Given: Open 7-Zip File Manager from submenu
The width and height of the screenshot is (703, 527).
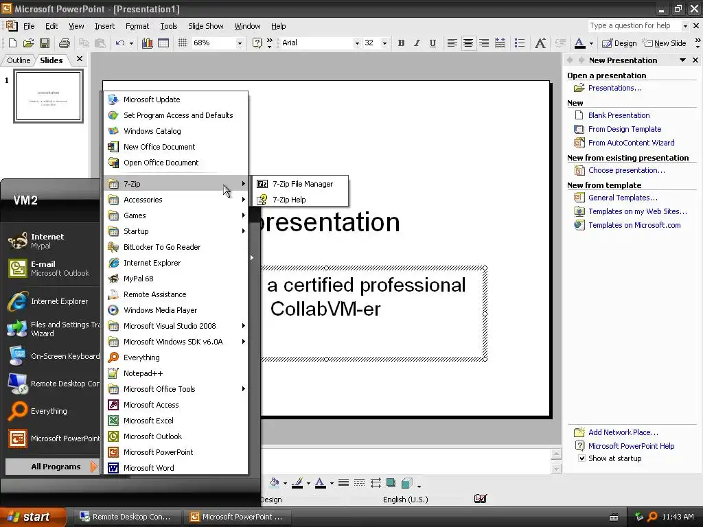Looking at the screenshot, I should tap(301, 184).
